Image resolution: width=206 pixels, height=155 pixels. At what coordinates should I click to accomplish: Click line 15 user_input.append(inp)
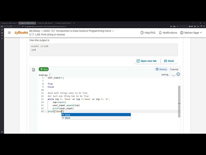point(66,105)
